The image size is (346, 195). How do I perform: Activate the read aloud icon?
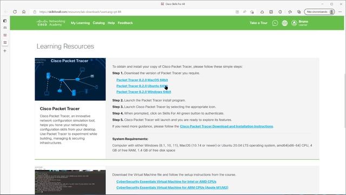coord(244,12)
